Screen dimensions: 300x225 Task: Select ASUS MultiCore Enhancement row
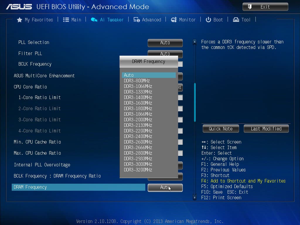(44, 76)
